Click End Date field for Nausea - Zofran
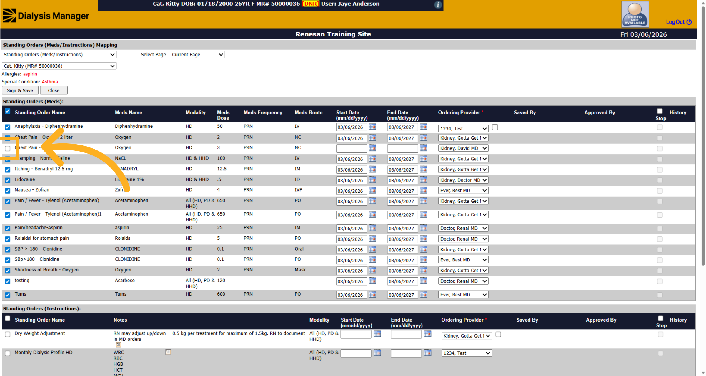 click(402, 191)
